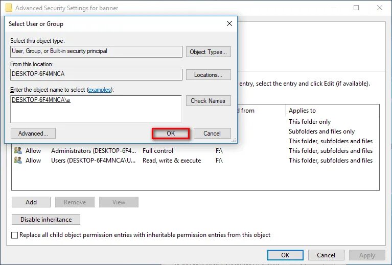Viewport: 392px width, 265px height.
Task: Maximize the Advanced Security Settings window
Action: (x=356, y=8)
